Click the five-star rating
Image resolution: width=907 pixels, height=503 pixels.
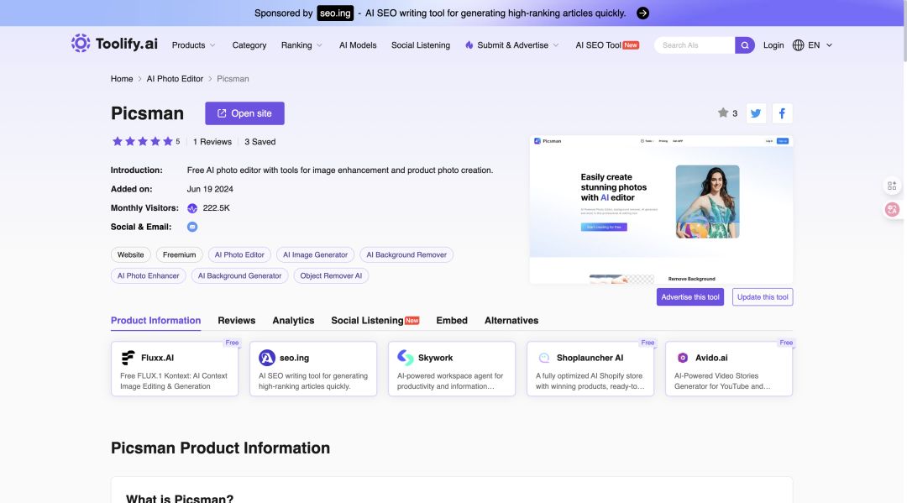pyautogui.click(x=142, y=142)
